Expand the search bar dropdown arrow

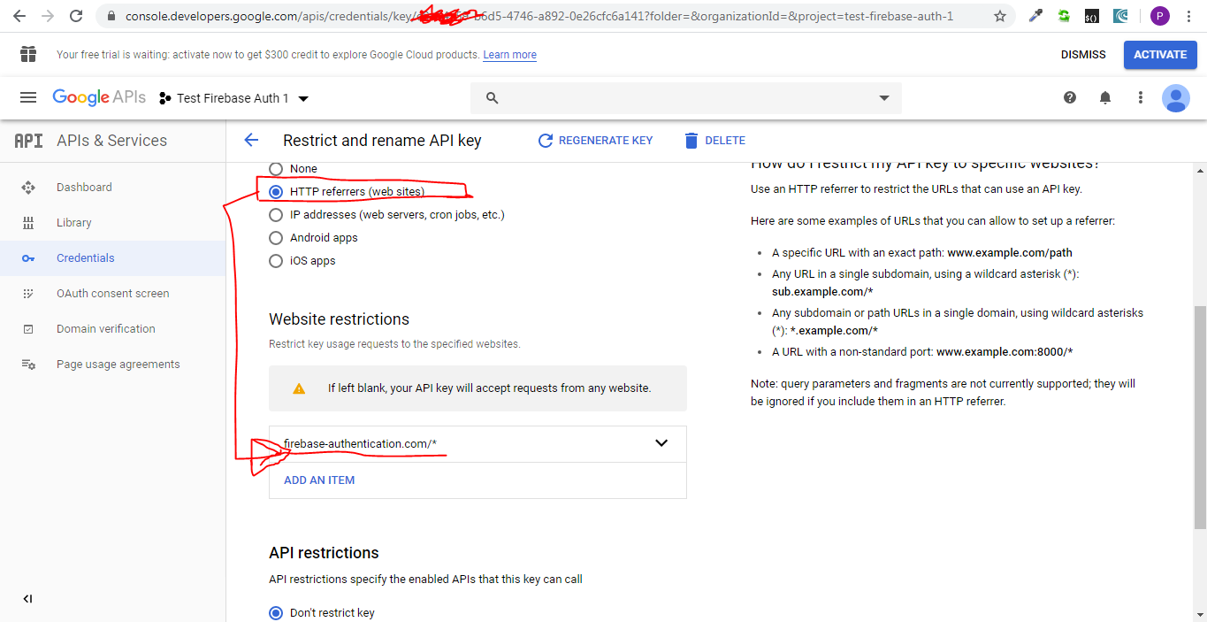click(x=884, y=98)
